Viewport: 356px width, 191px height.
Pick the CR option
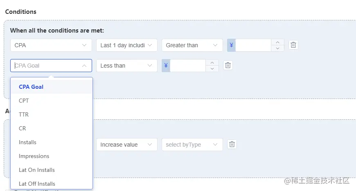[x=23, y=128]
